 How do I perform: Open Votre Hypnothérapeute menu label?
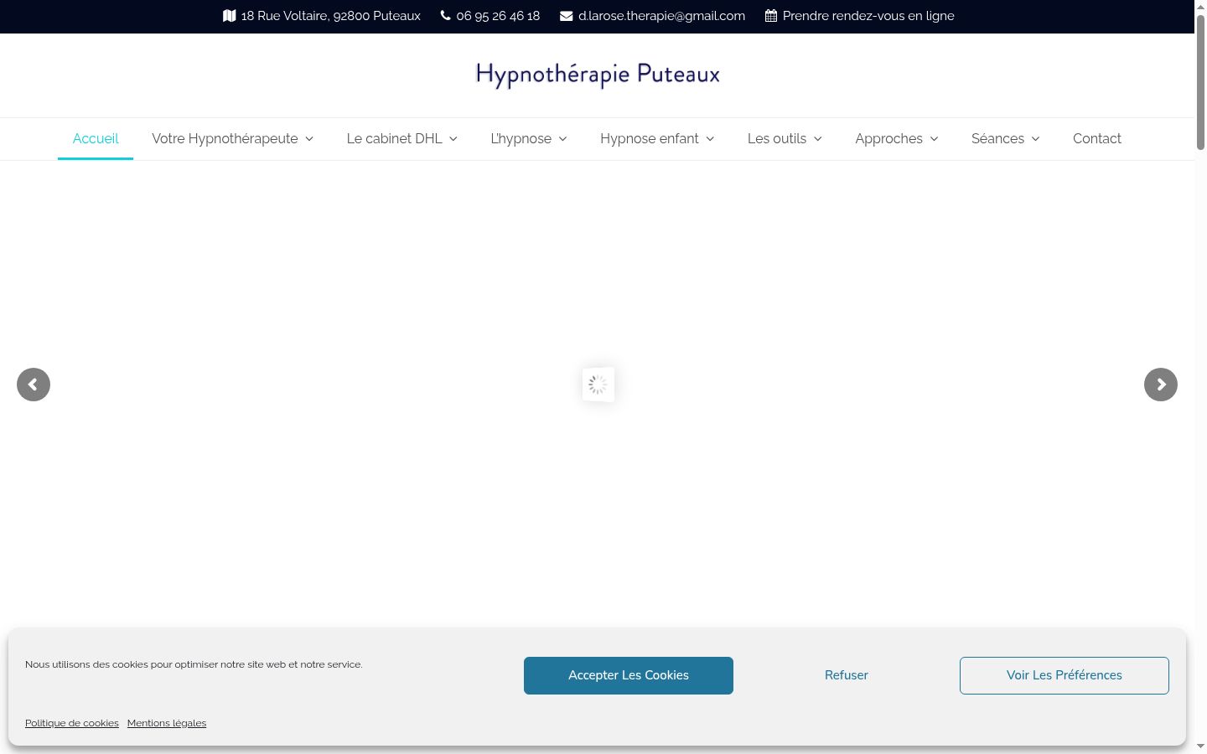225,139
